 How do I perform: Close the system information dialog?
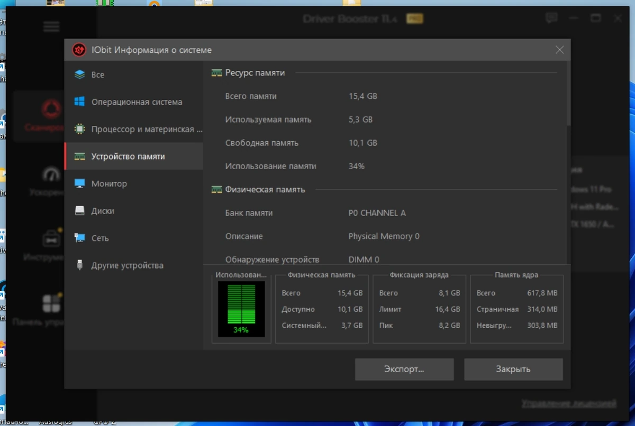point(560,50)
